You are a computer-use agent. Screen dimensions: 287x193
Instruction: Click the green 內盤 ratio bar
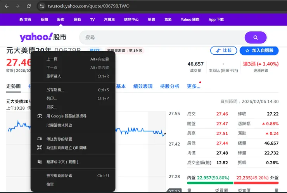(x=210, y=183)
